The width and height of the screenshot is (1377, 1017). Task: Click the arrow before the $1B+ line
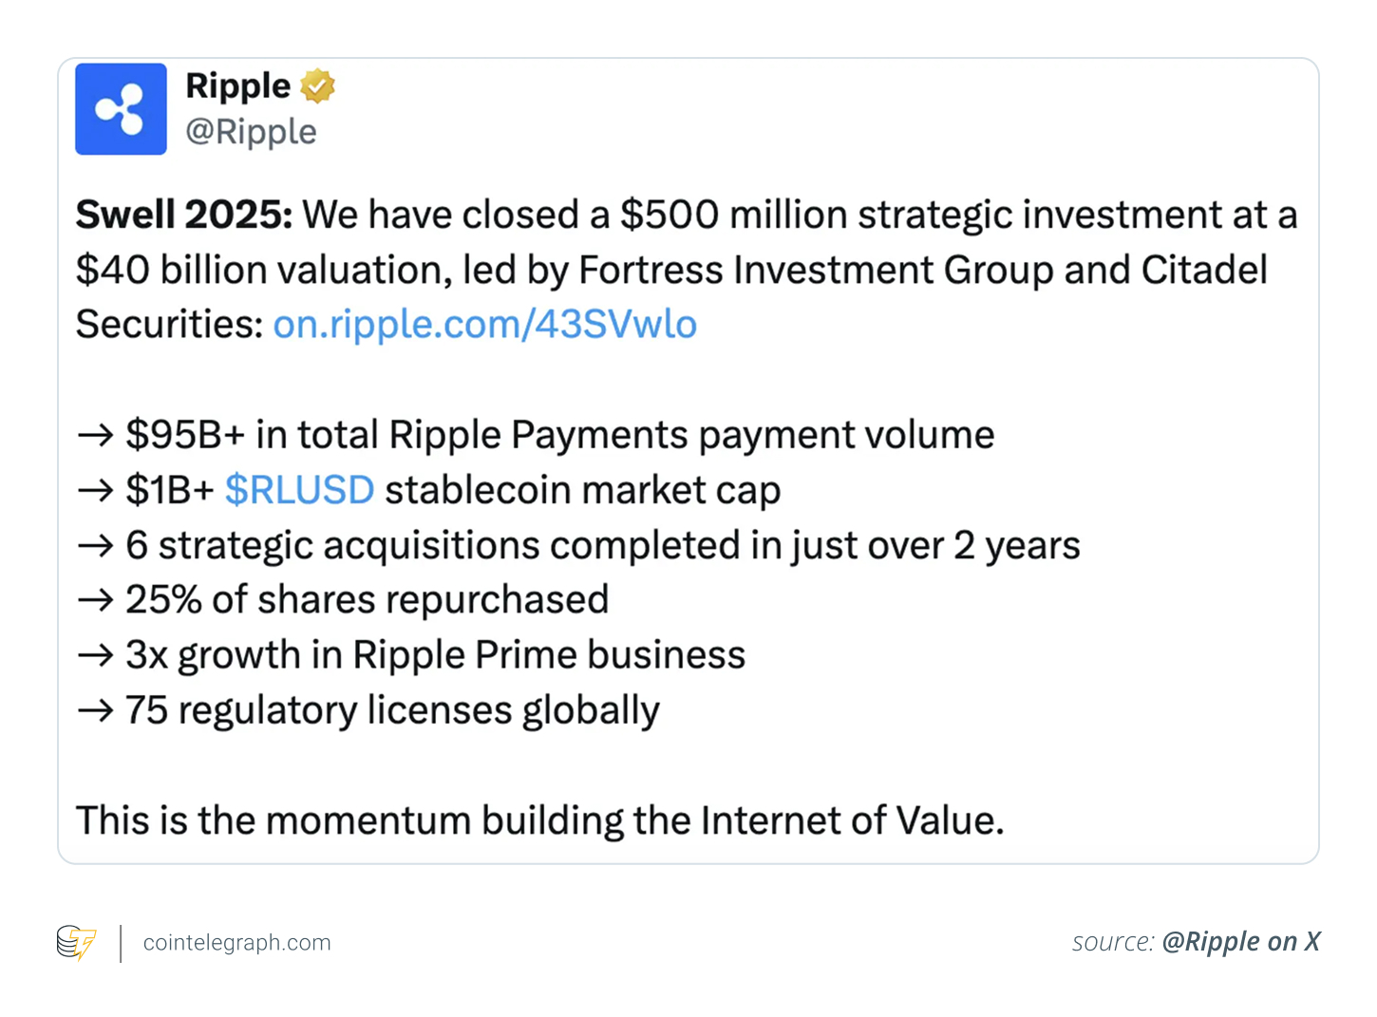(x=95, y=491)
